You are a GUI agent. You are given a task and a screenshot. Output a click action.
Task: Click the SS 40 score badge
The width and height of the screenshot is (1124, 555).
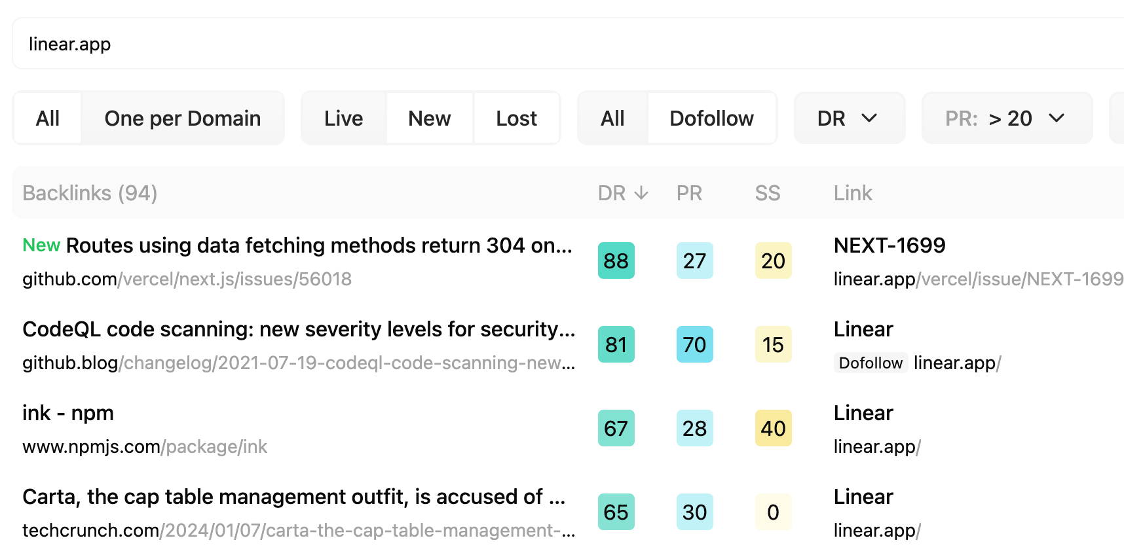coord(773,429)
